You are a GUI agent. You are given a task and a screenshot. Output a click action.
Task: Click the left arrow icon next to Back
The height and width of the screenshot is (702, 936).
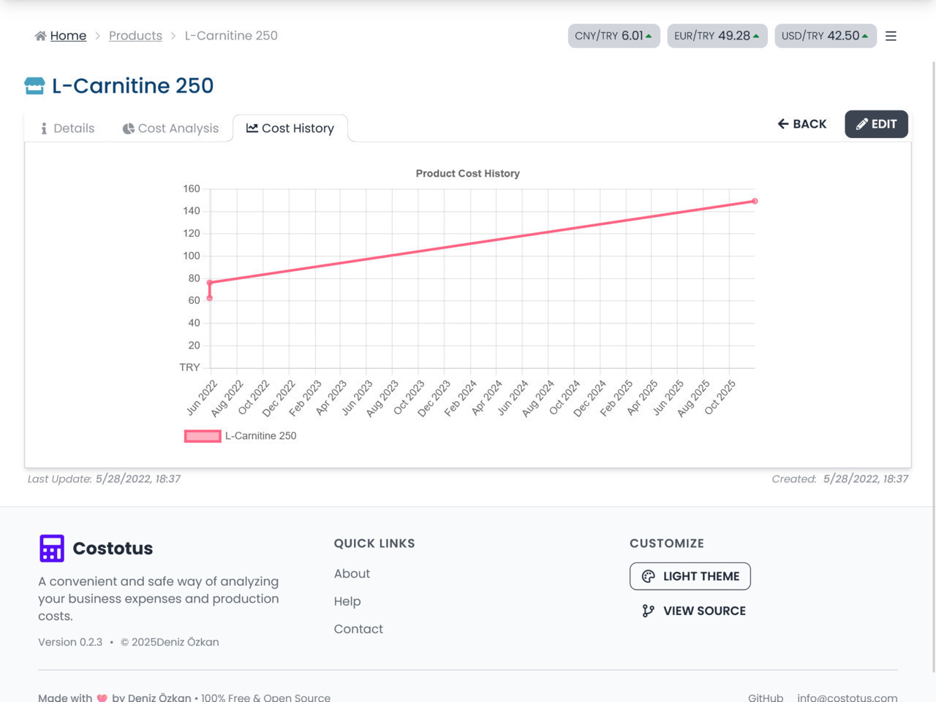coord(783,124)
